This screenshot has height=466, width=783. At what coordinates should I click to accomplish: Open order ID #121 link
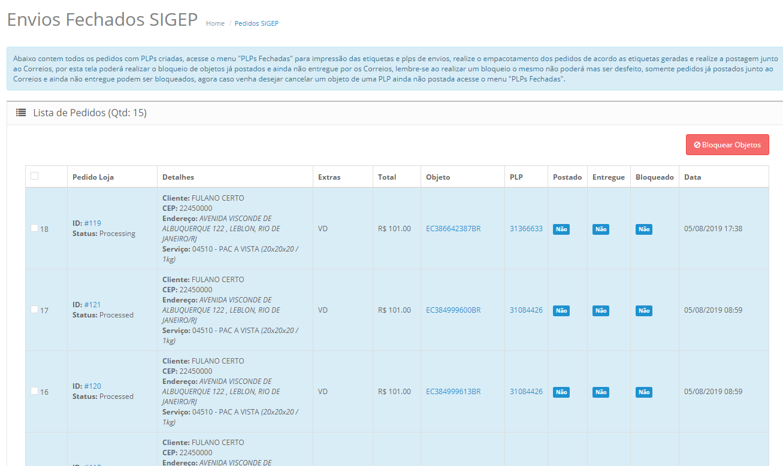coord(92,305)
